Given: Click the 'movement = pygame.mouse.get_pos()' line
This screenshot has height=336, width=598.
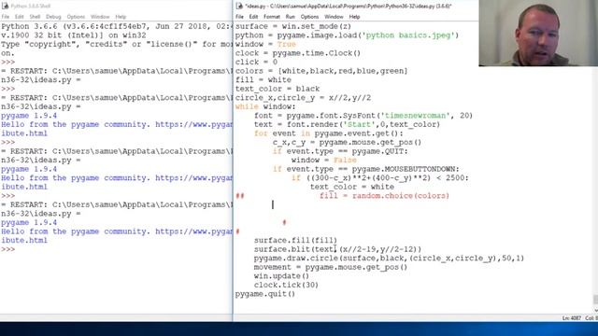Looking at the screenshot, I should 331,267.
